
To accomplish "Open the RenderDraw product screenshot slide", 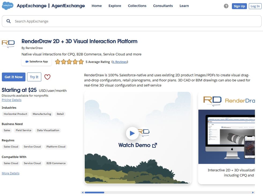I will point(227,138).
